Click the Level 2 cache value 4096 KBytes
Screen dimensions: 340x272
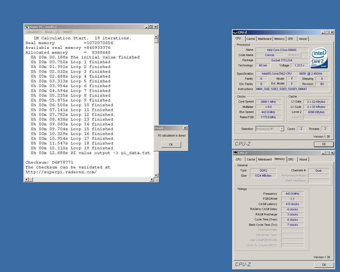[316, 112]
